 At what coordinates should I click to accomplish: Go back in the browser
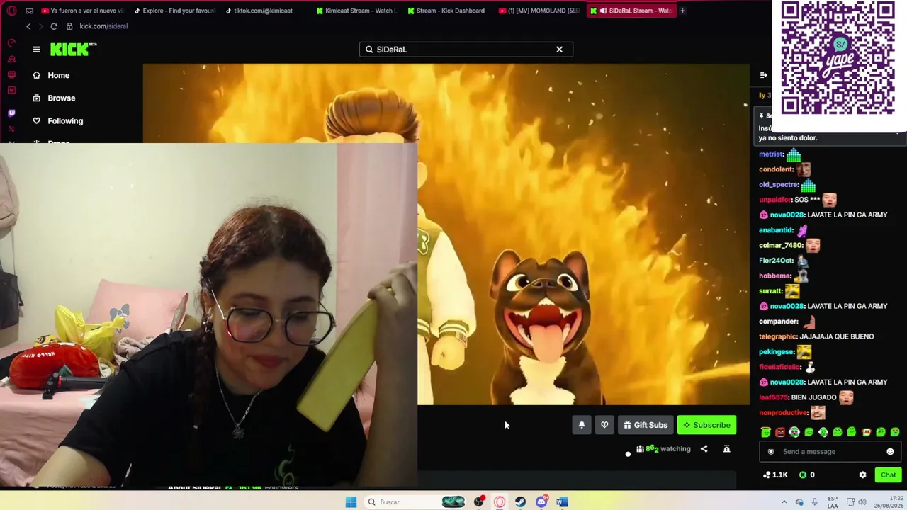coord(28,26)
